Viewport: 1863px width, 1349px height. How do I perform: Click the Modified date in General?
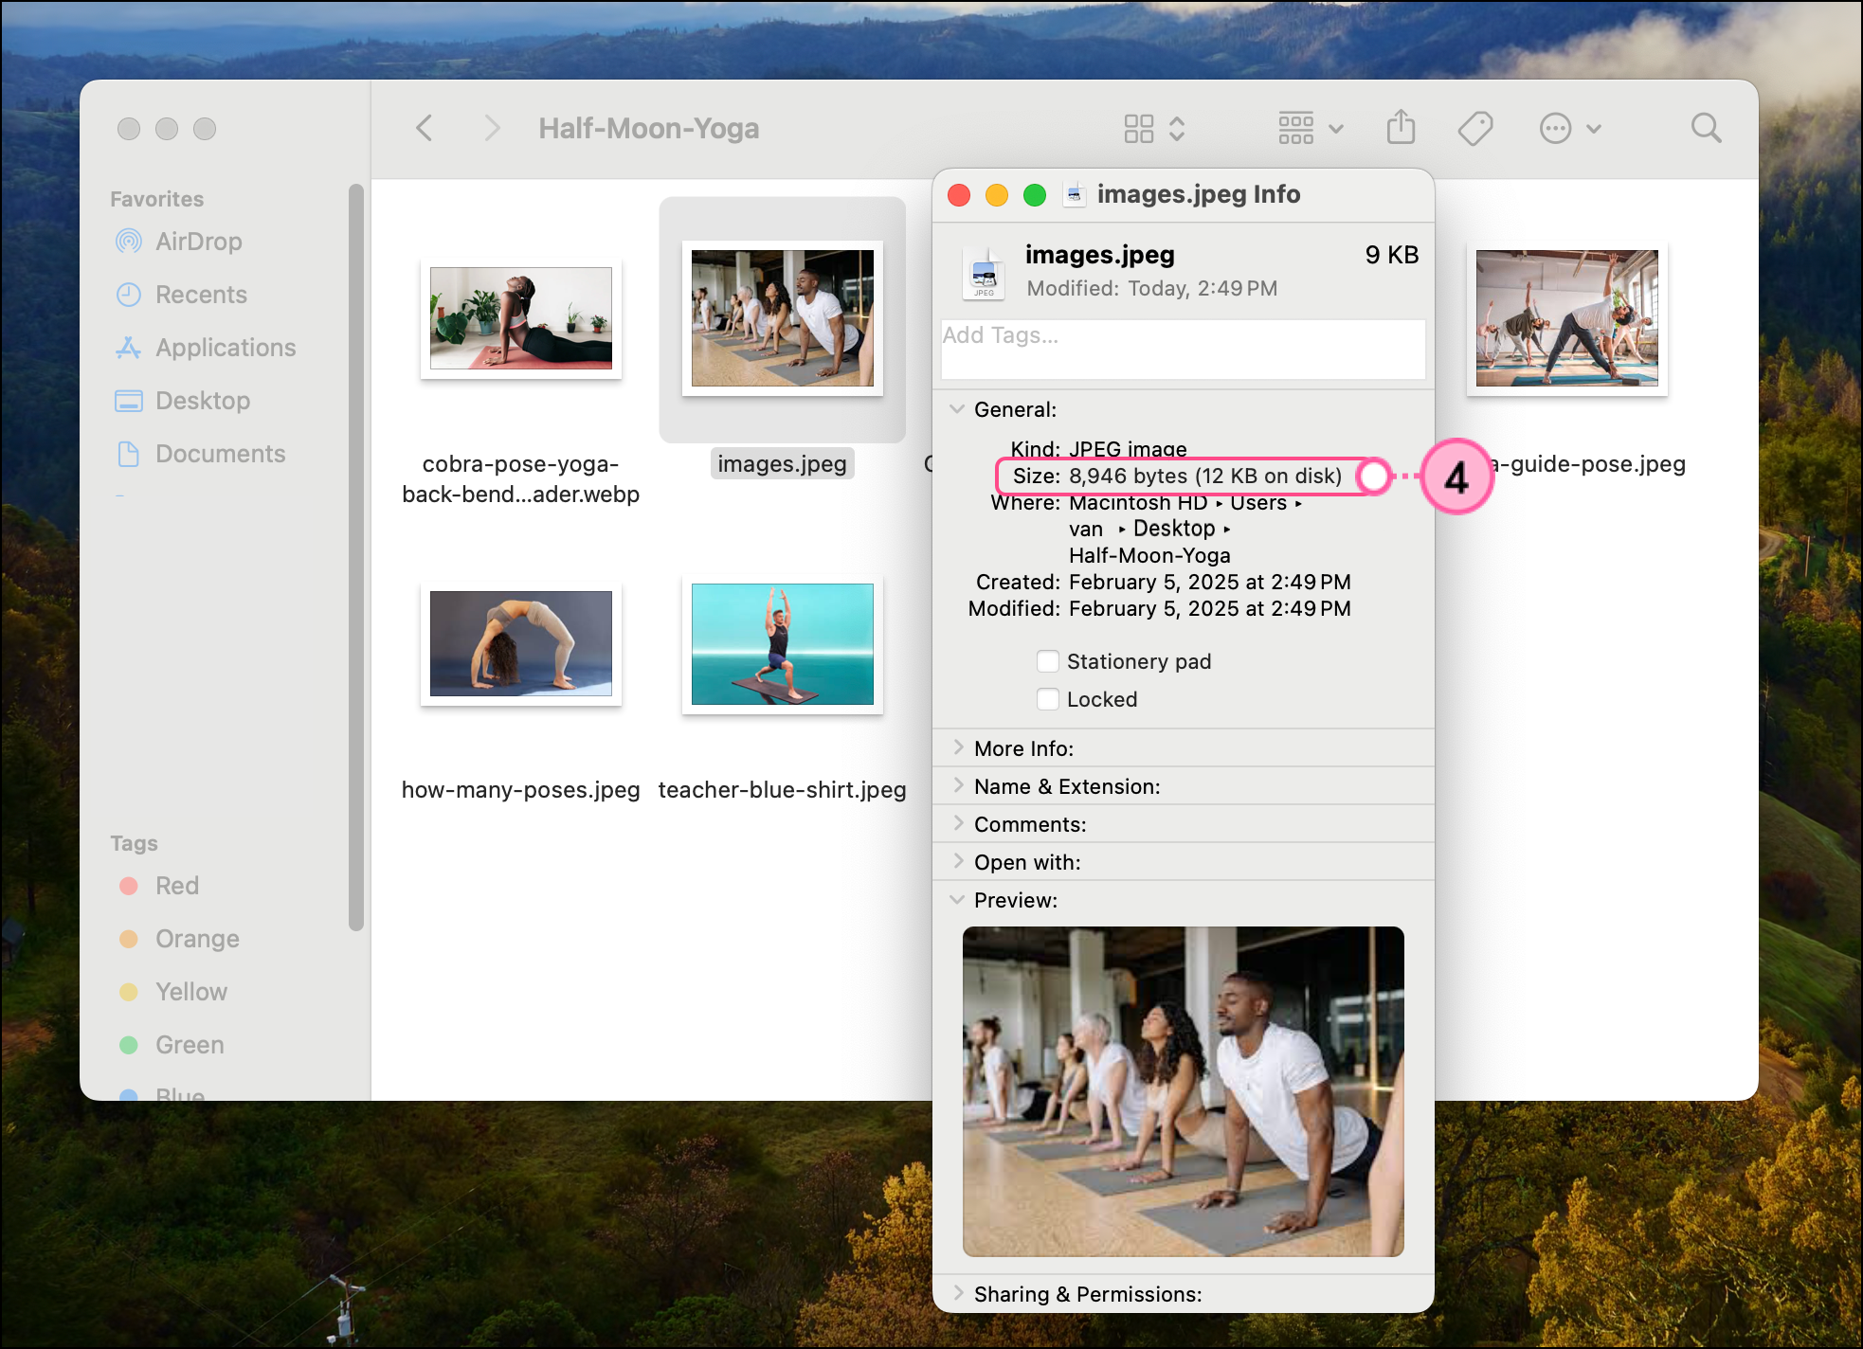1210,608
